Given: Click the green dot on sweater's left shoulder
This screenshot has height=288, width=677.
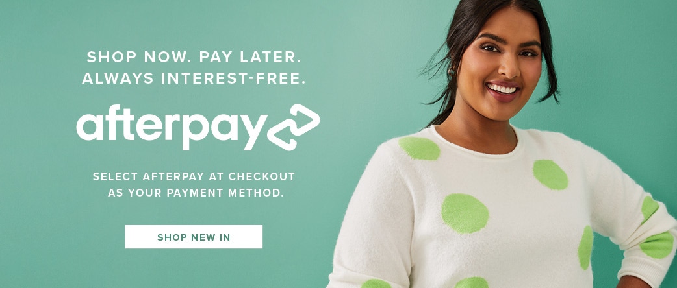Looking at the screenshot, I should coord(419,148).
